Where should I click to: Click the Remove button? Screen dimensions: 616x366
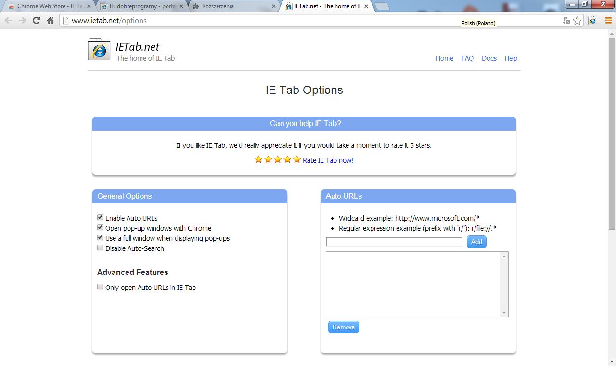[344, 327]
